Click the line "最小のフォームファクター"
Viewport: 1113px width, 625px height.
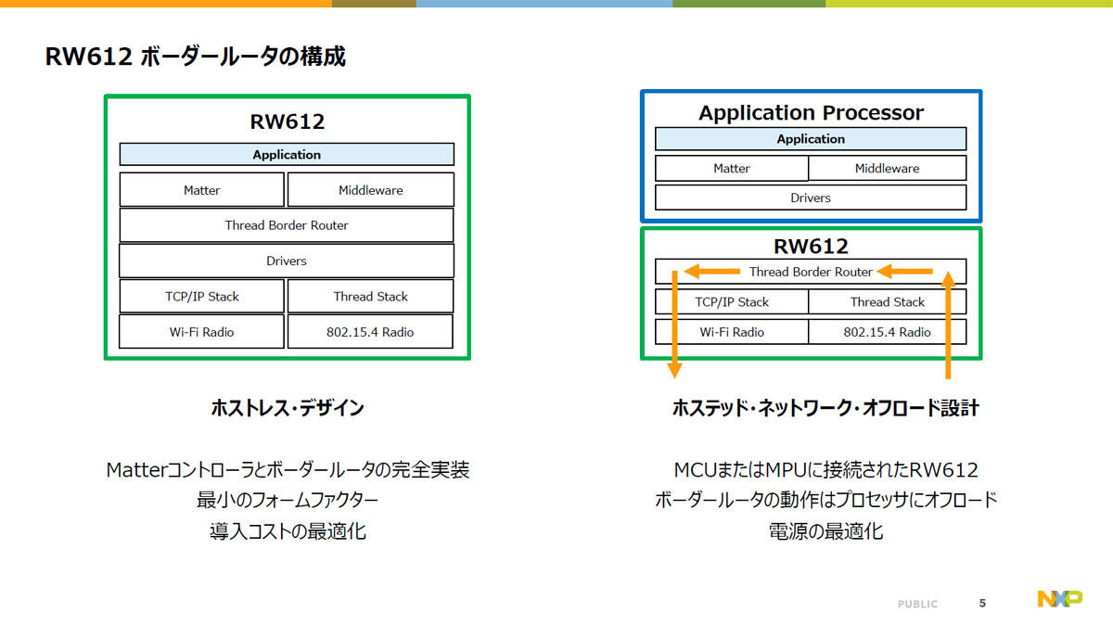[x=288, y=501]
